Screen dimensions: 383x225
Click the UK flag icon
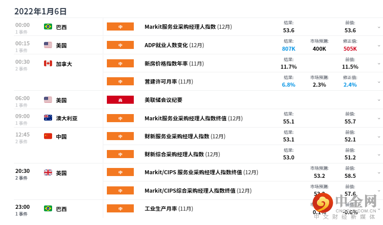pyautogui.click(x=48, y=172)
